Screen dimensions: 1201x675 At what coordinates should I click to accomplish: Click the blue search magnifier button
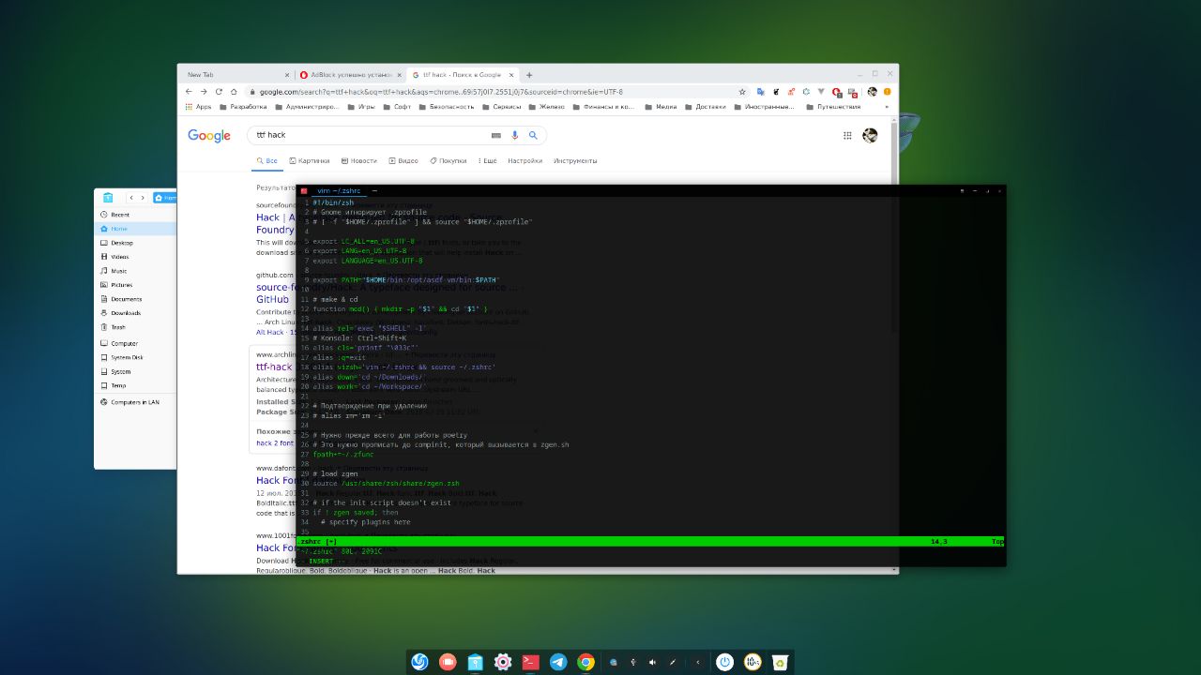pyautogui.click(x=533, y=135)
